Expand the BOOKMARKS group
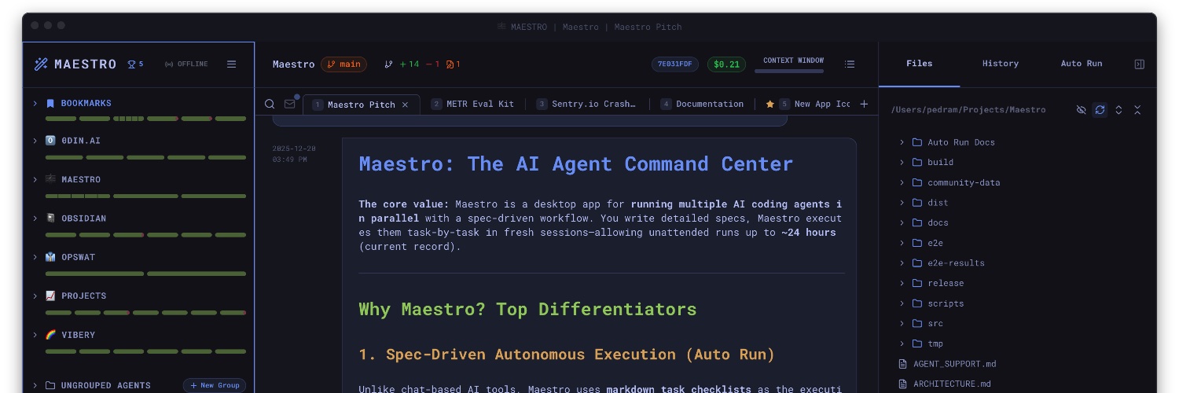Viewport: 1179px width, 393px height. [x=35, y=103]
